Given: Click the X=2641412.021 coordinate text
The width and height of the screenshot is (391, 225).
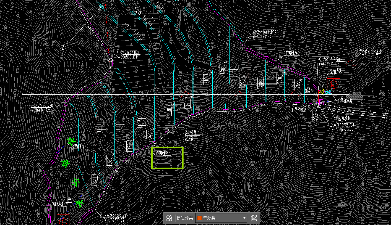Looking at the screenshot, I should pyautogui.click(x=128, y=52).
